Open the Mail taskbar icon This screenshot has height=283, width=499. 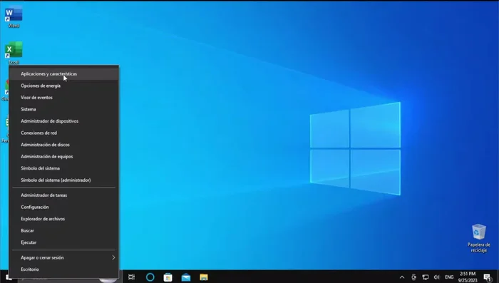click(x=186, y=277)
